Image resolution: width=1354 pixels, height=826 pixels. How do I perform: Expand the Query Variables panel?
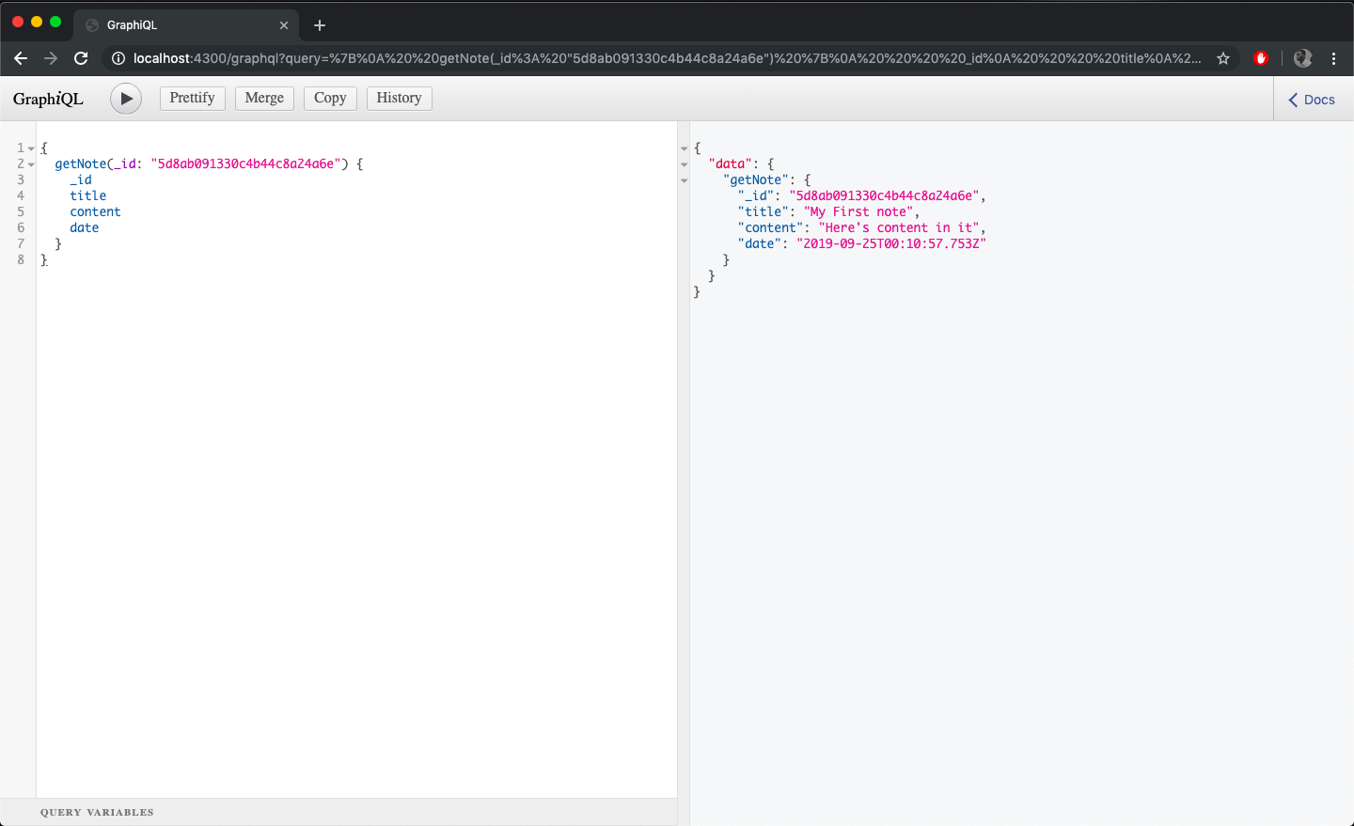coord(338,812)
